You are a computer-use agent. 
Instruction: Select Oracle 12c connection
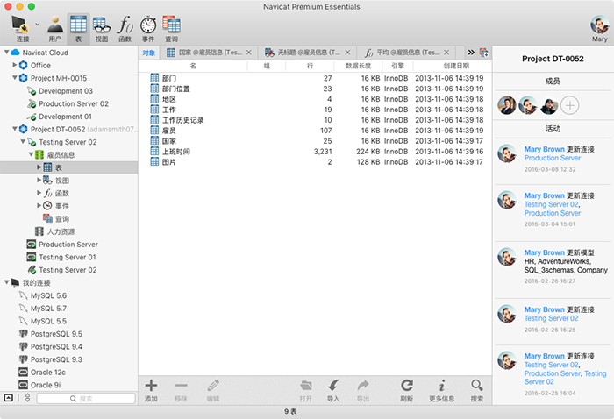47,372
